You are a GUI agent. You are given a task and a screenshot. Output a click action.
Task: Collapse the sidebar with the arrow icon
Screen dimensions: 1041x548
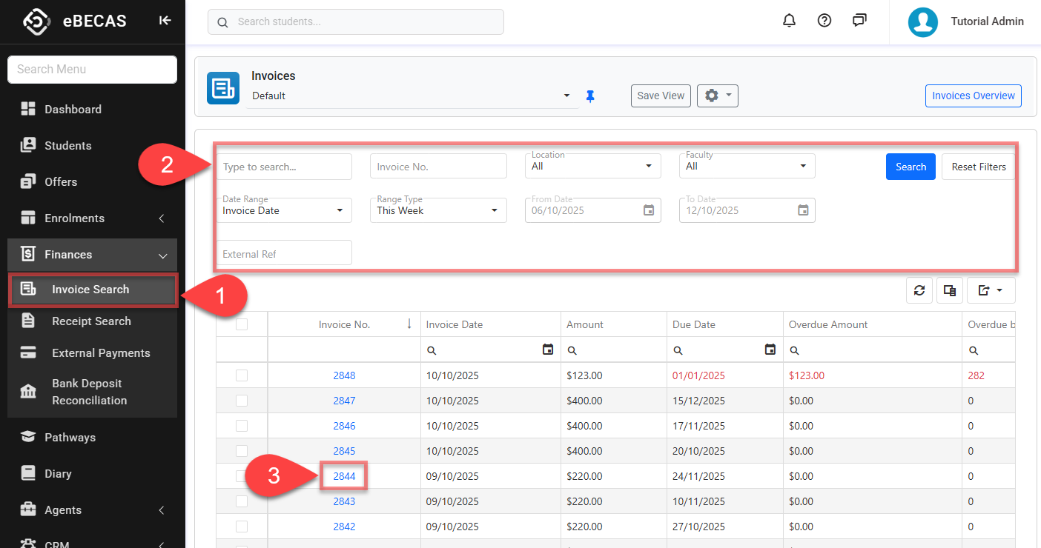click(165, 21)
